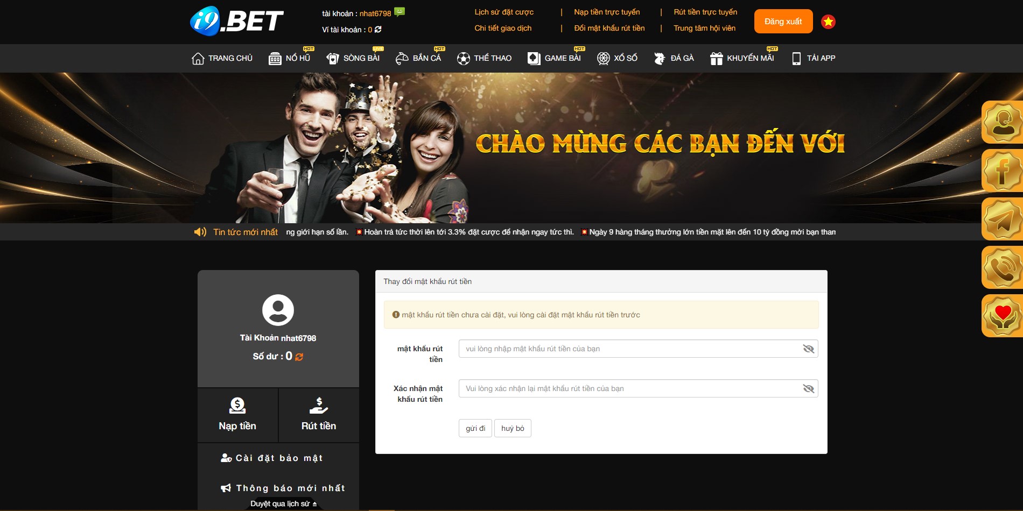Screen dimensions: 1023x511
Task: Submit with the gửi đi button
Action: tap(475, 428)
